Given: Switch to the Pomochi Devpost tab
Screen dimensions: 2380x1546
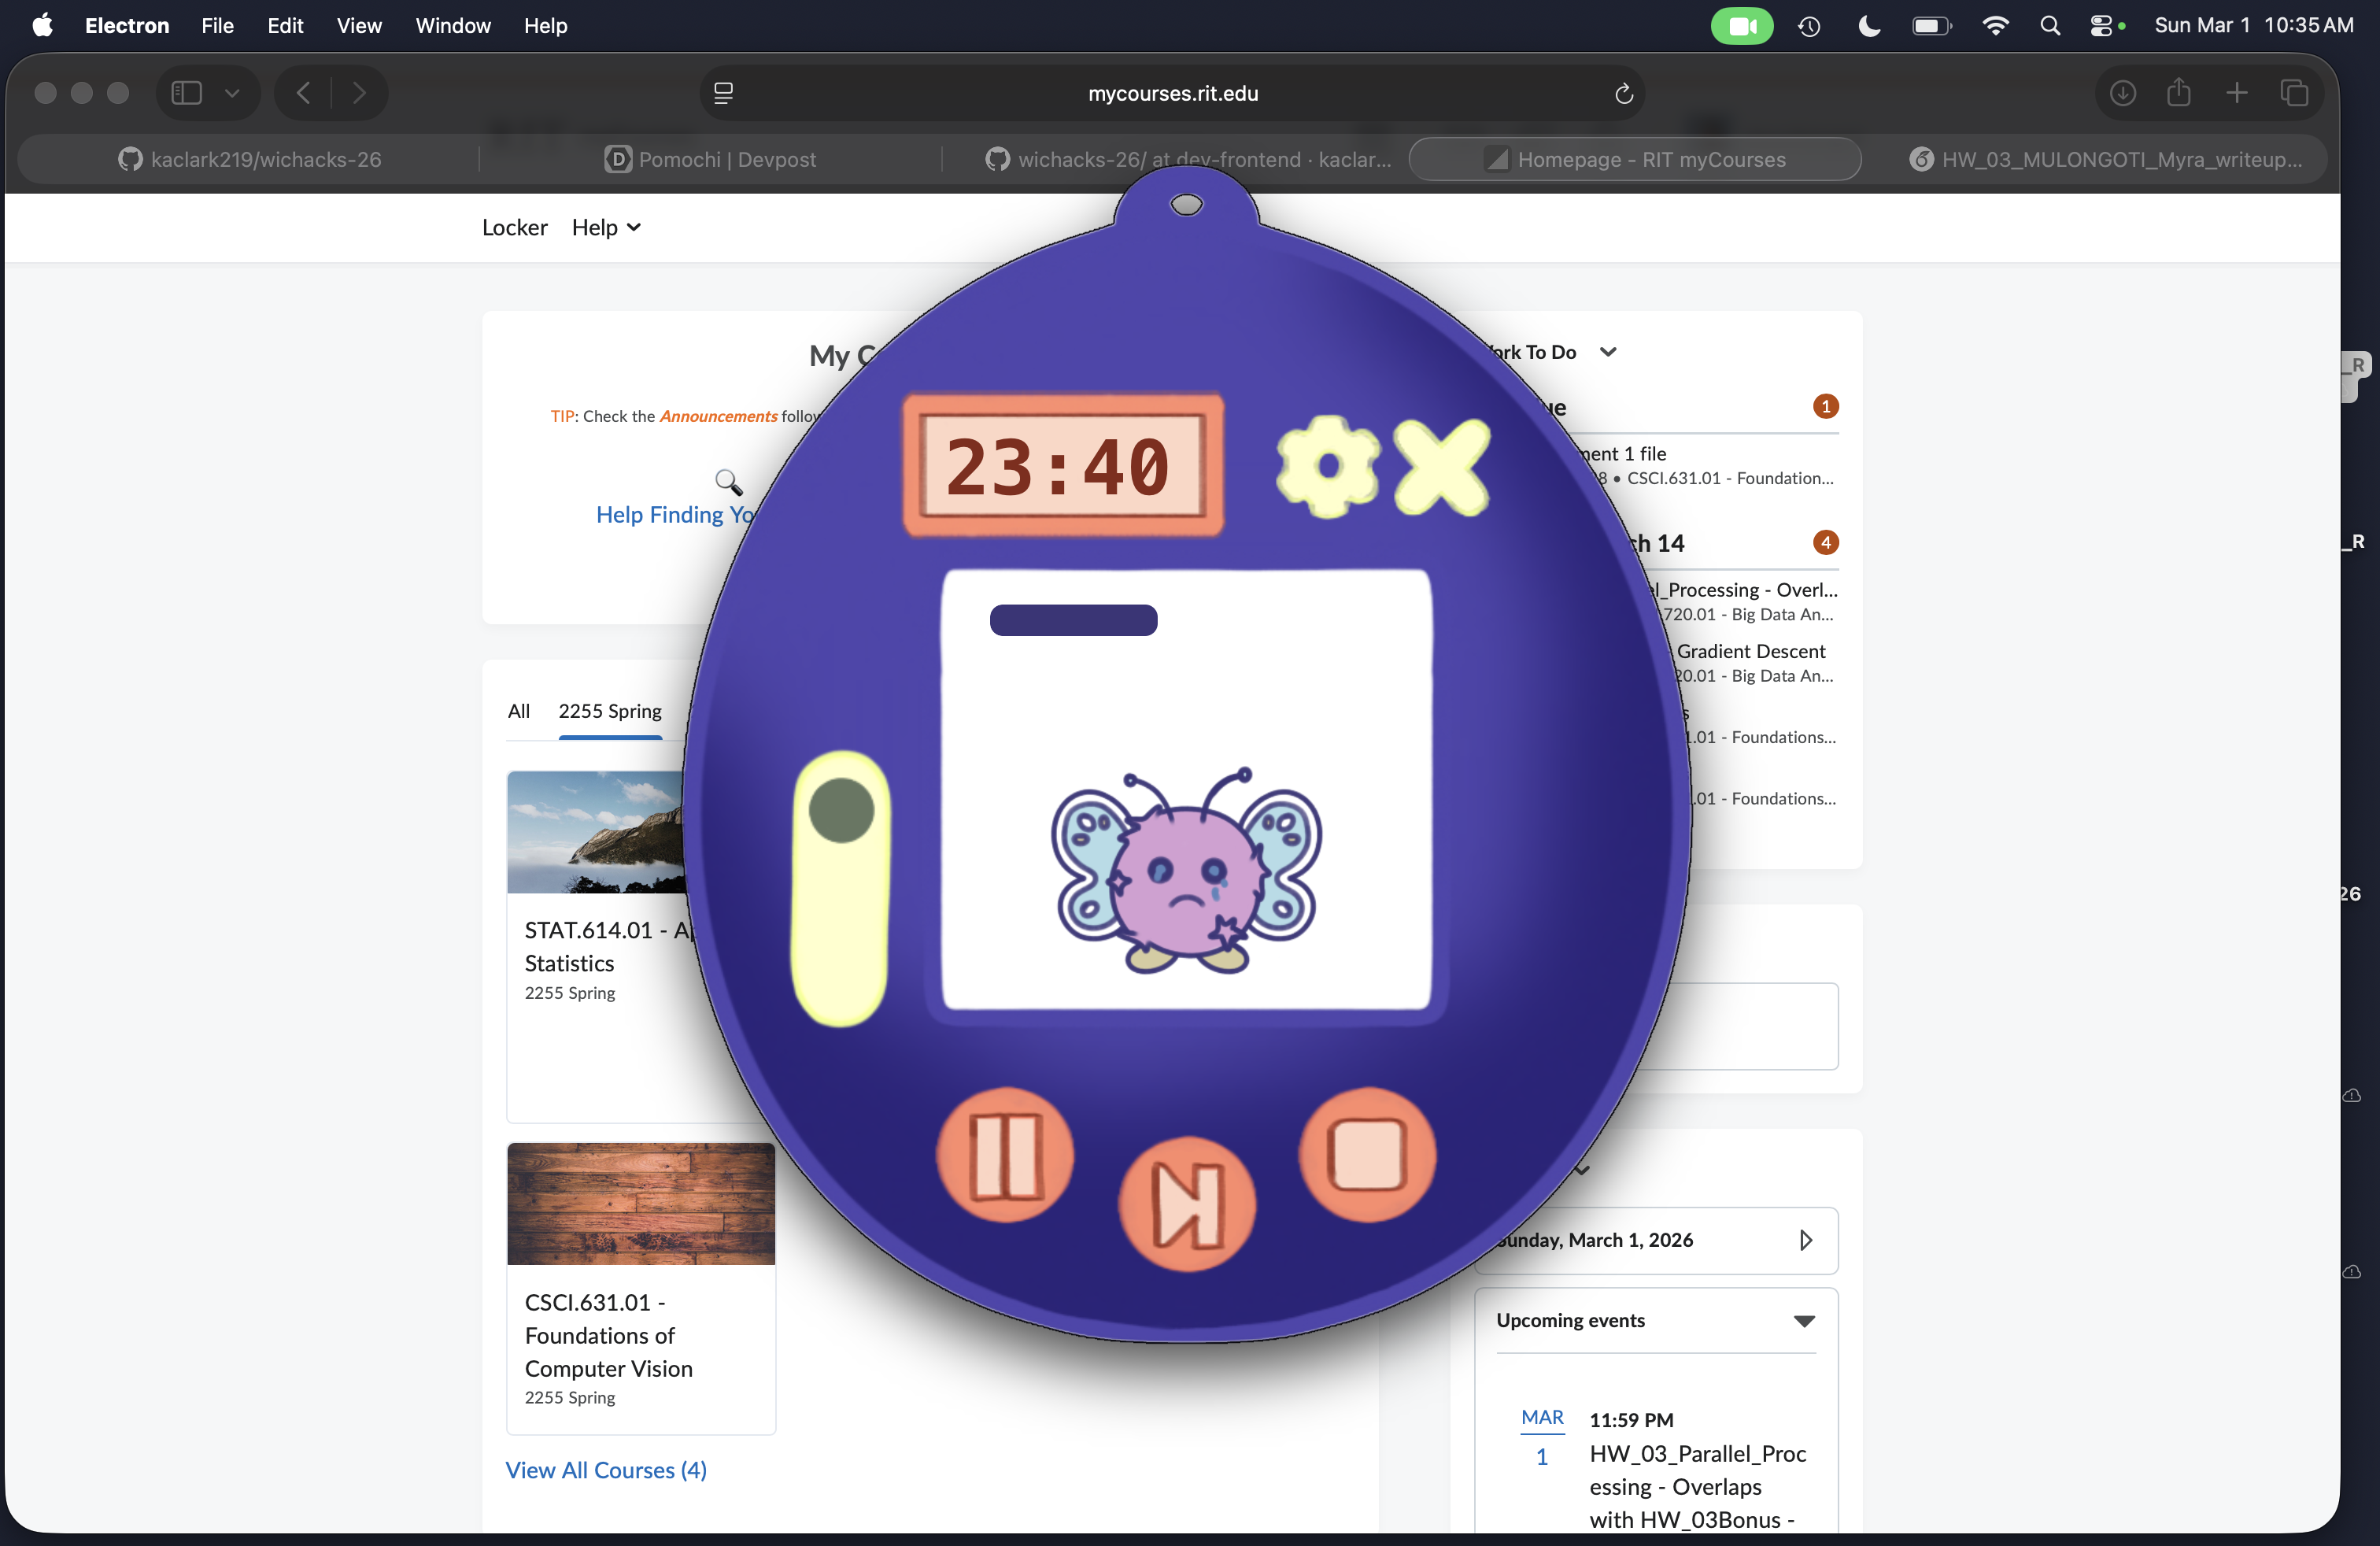Looking at the screenshot, I should tap(711, 160).
